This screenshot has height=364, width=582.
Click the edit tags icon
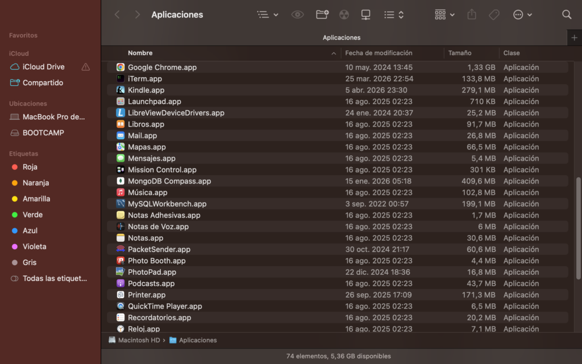(494, 15)
